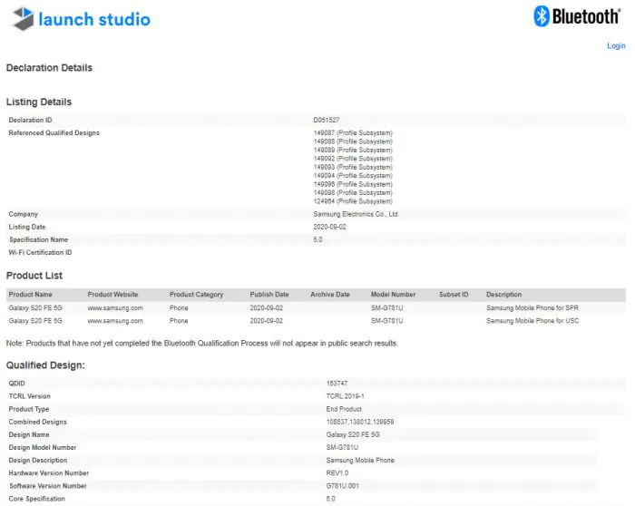Open referenced design 149087 (Profile Subsystem)
This screenshot has width=635, height=506.
coord(353,132)
